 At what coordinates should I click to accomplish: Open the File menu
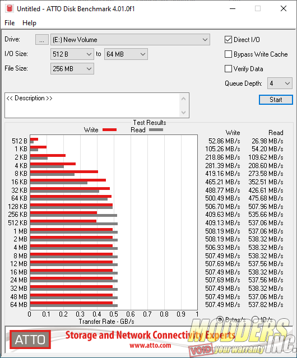click(10, 23)
